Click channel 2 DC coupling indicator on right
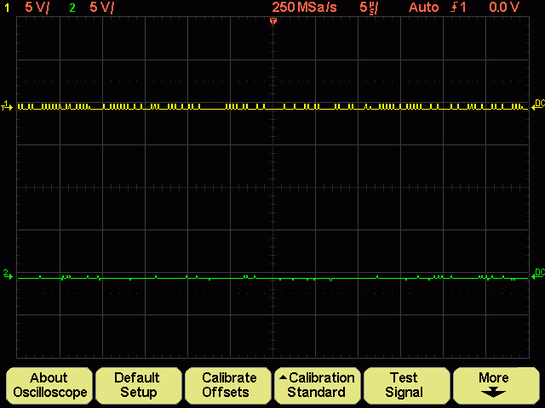545x408 pixels. [x=538, y=274]
